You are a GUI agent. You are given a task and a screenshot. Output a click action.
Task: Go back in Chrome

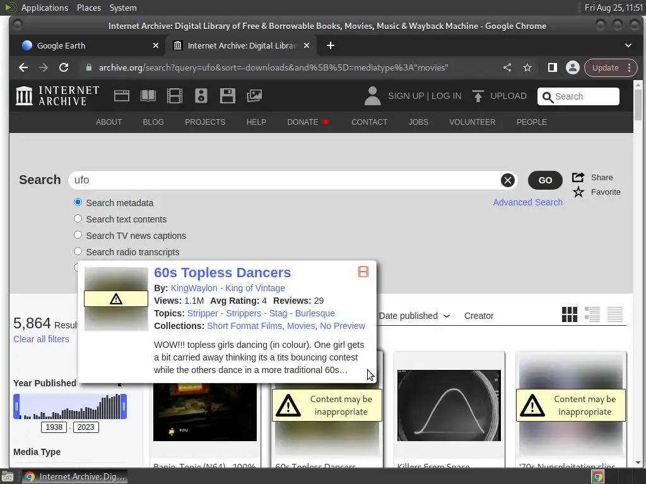[x=23, y=67]
